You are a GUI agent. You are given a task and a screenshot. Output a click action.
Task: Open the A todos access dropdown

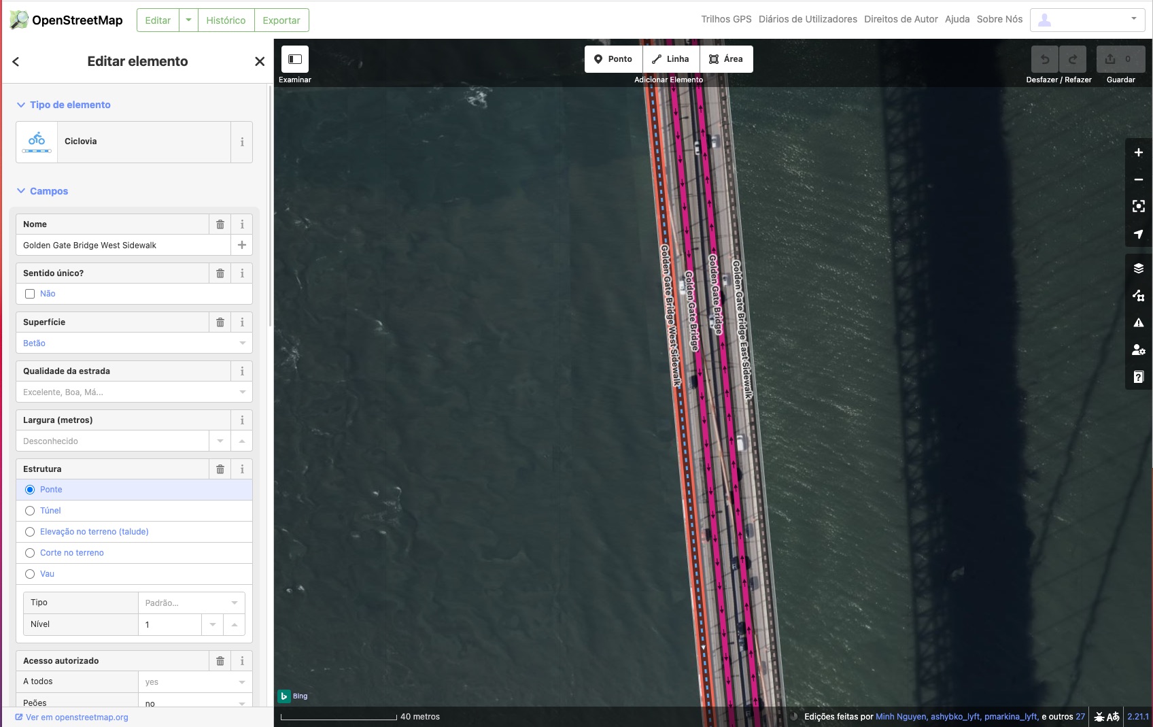195,682
